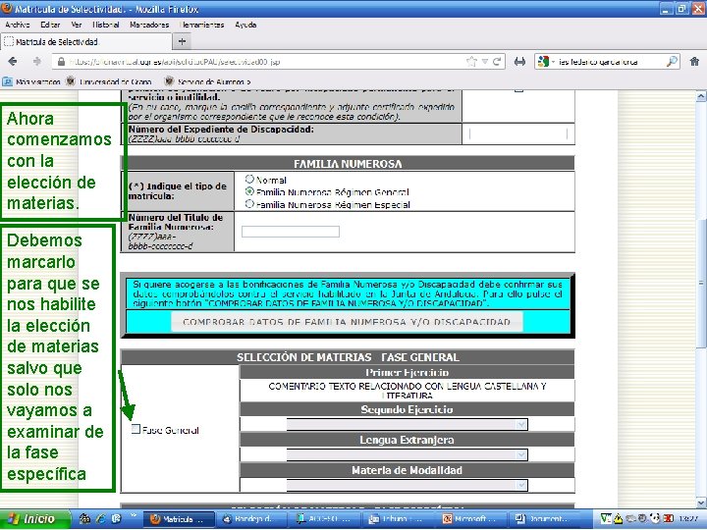
Task: Go to the Firefox home page icon
Action: (x=694, y=61)
